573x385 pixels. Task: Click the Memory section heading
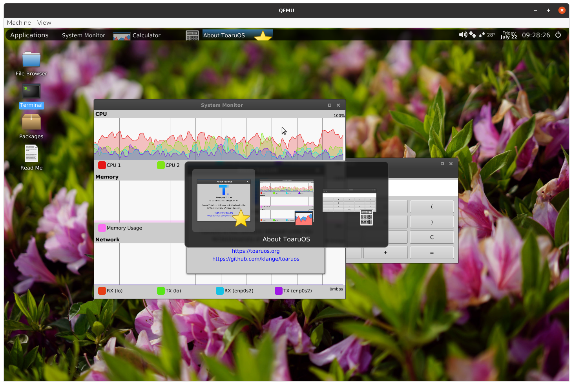pos(107,177)
